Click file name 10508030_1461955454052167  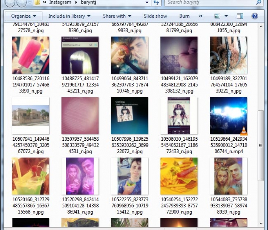coord(179,145)
